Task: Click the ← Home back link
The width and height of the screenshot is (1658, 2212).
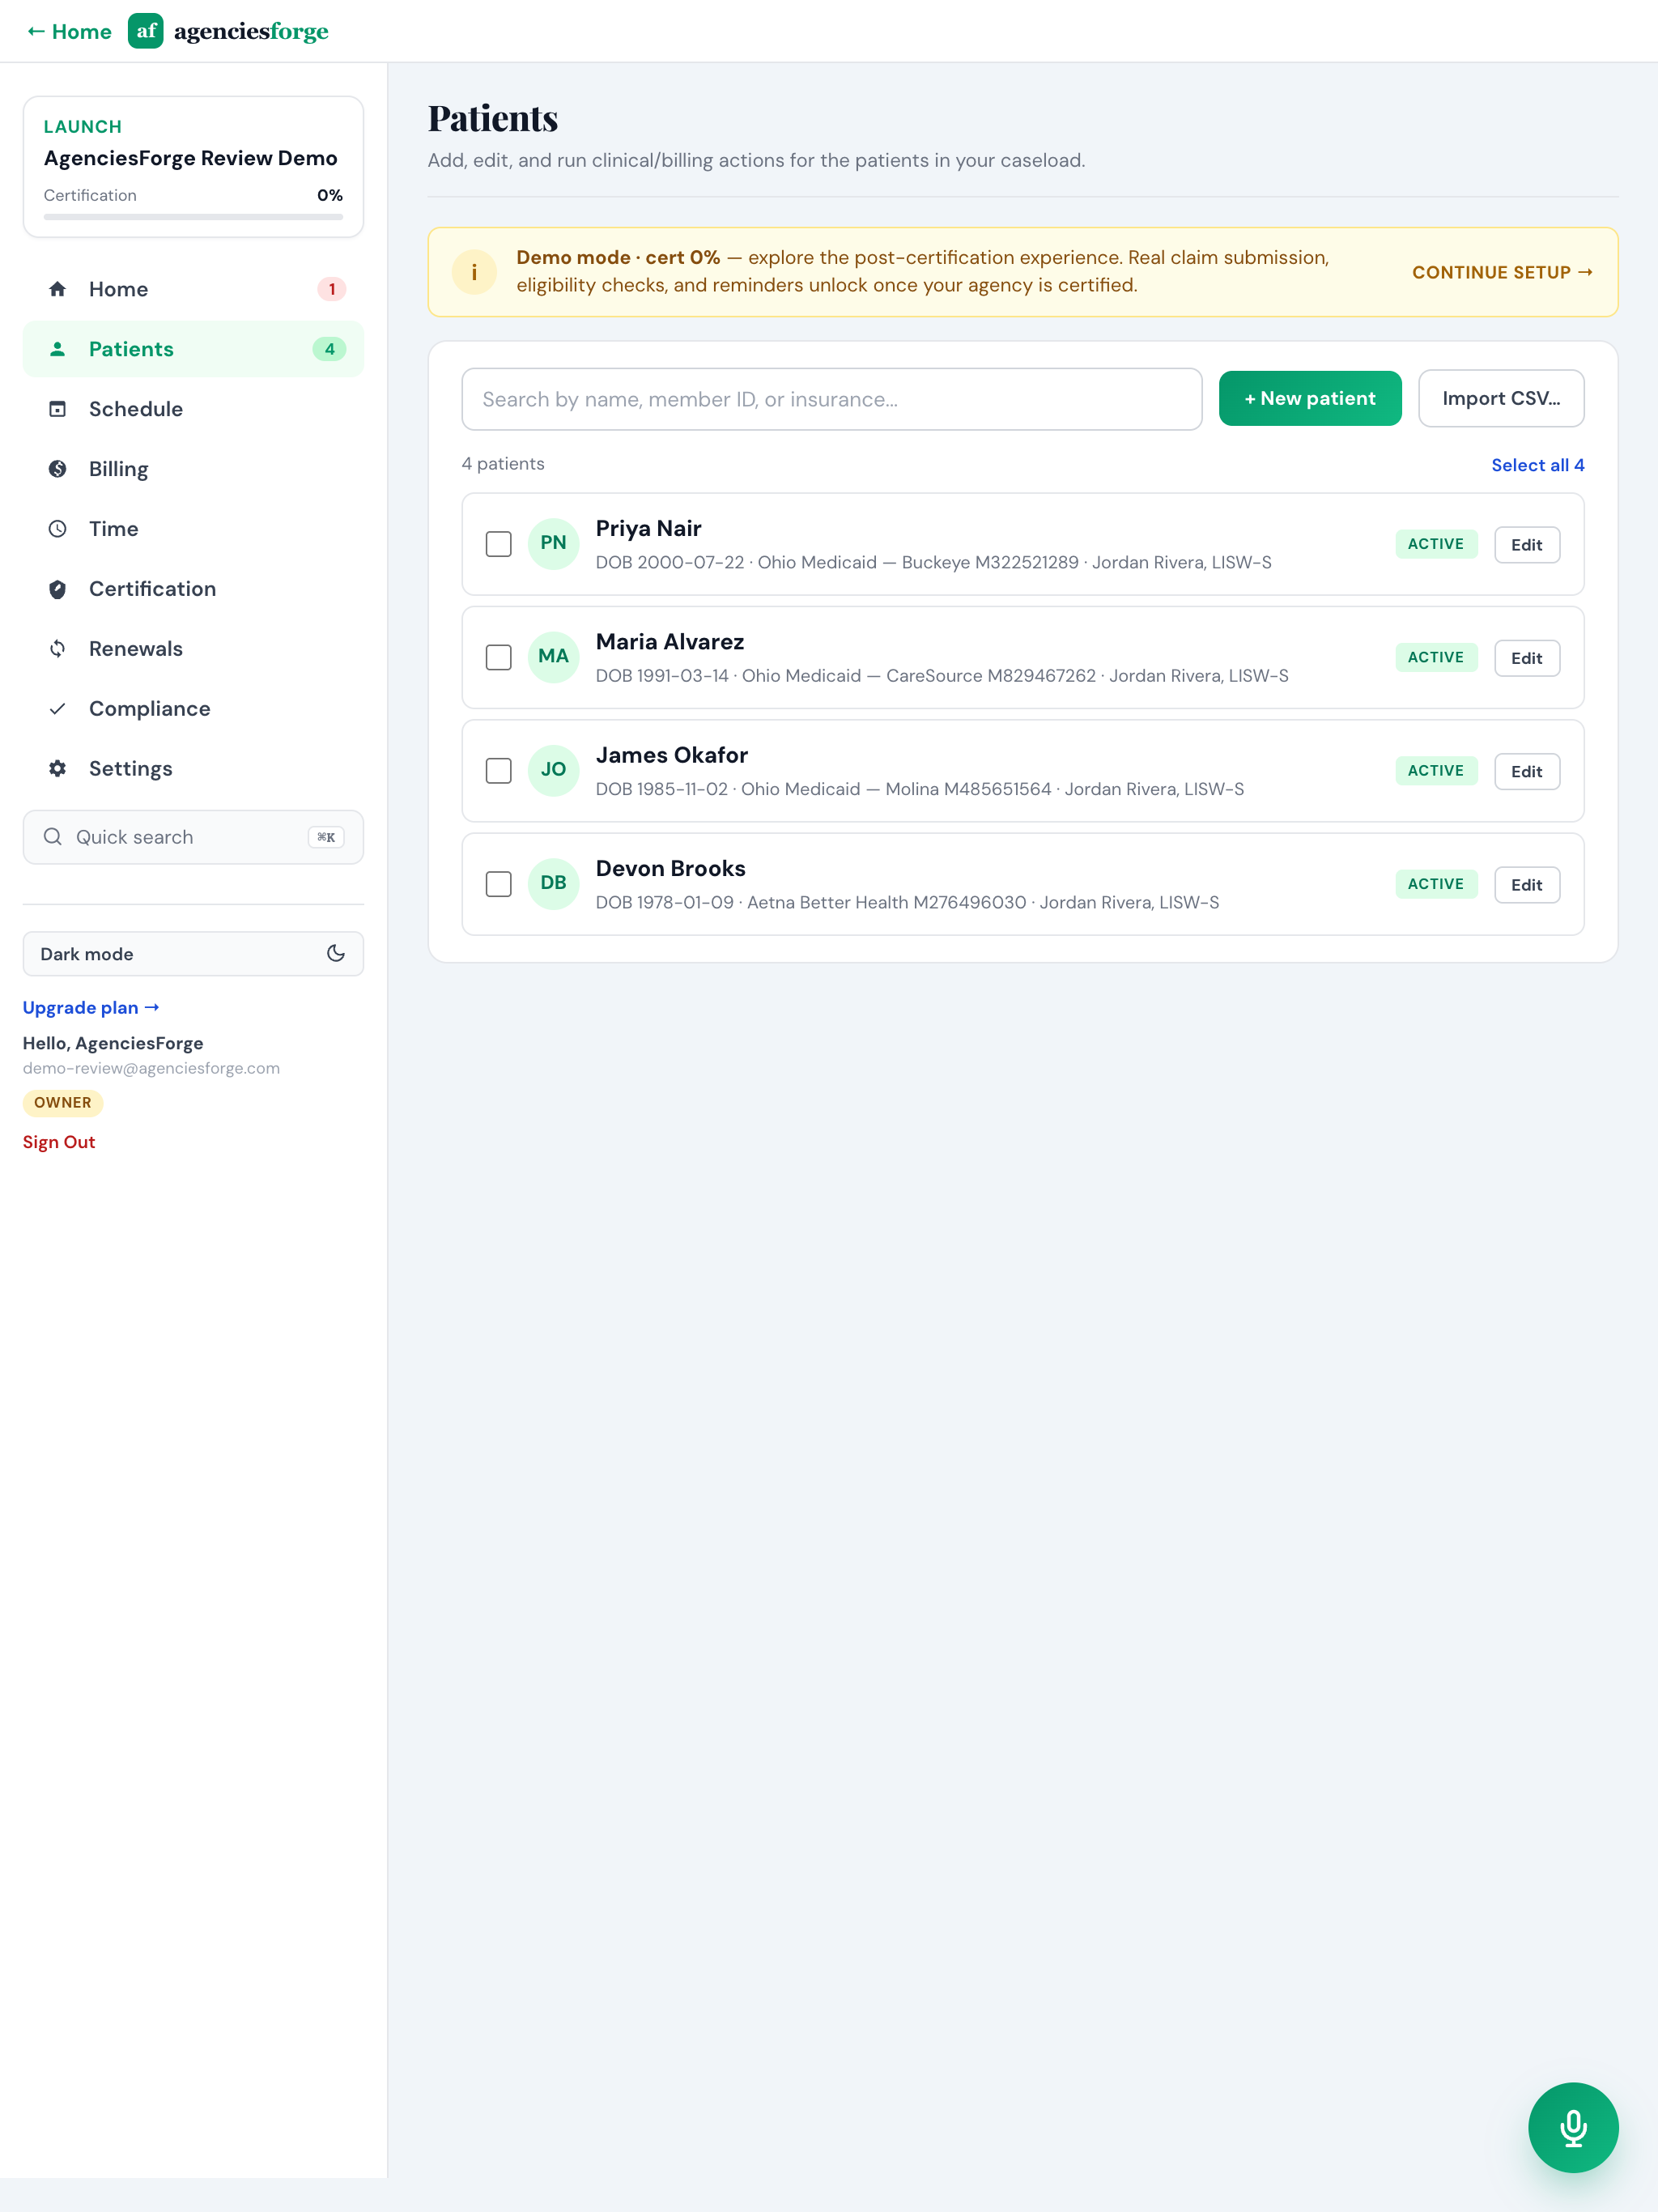Action: (x=69, y=31)
